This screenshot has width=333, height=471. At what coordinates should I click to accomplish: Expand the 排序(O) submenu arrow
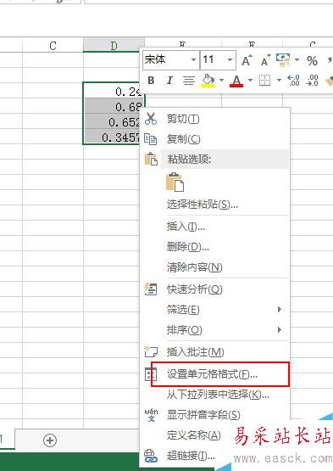280,330
